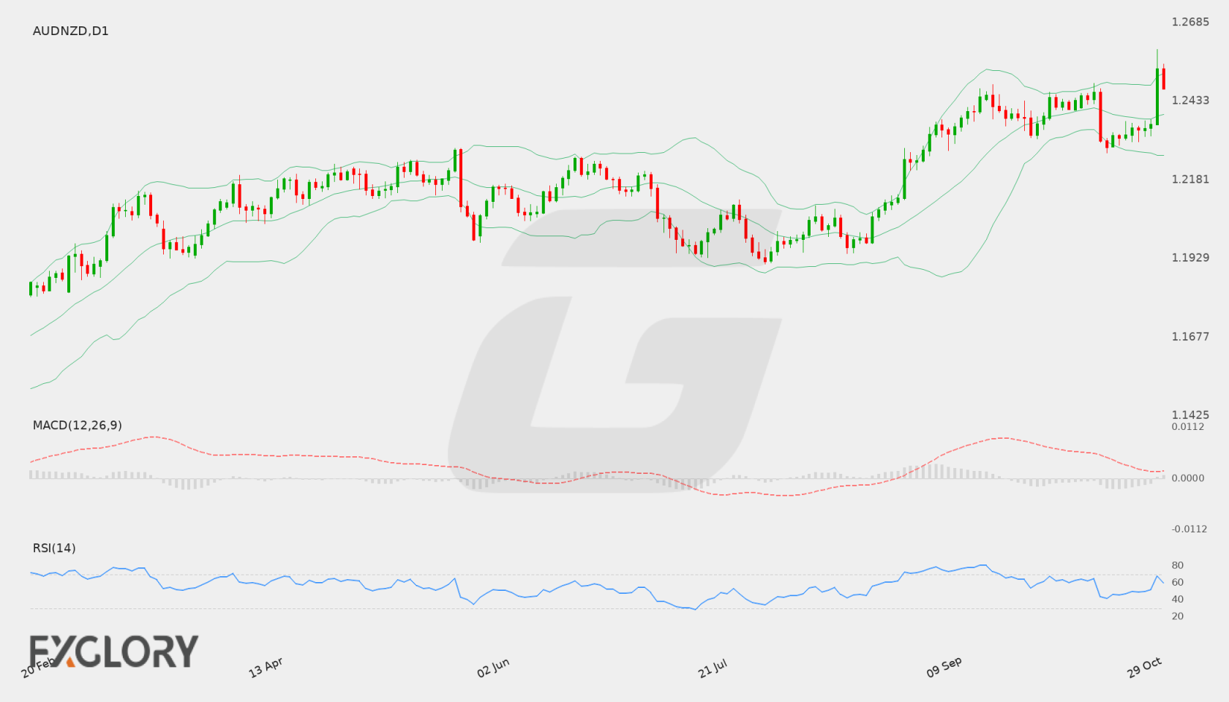This screenshot has width=1229, height=702.
Task: Click the 0.0000 MACD zero label
Action: point(1188,478)
